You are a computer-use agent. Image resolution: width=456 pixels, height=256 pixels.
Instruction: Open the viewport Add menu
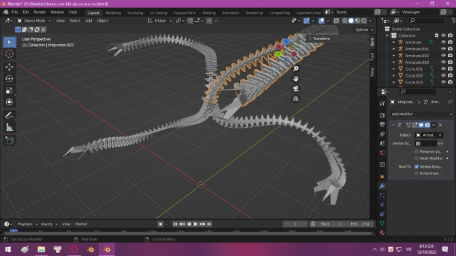click(88, 20)
